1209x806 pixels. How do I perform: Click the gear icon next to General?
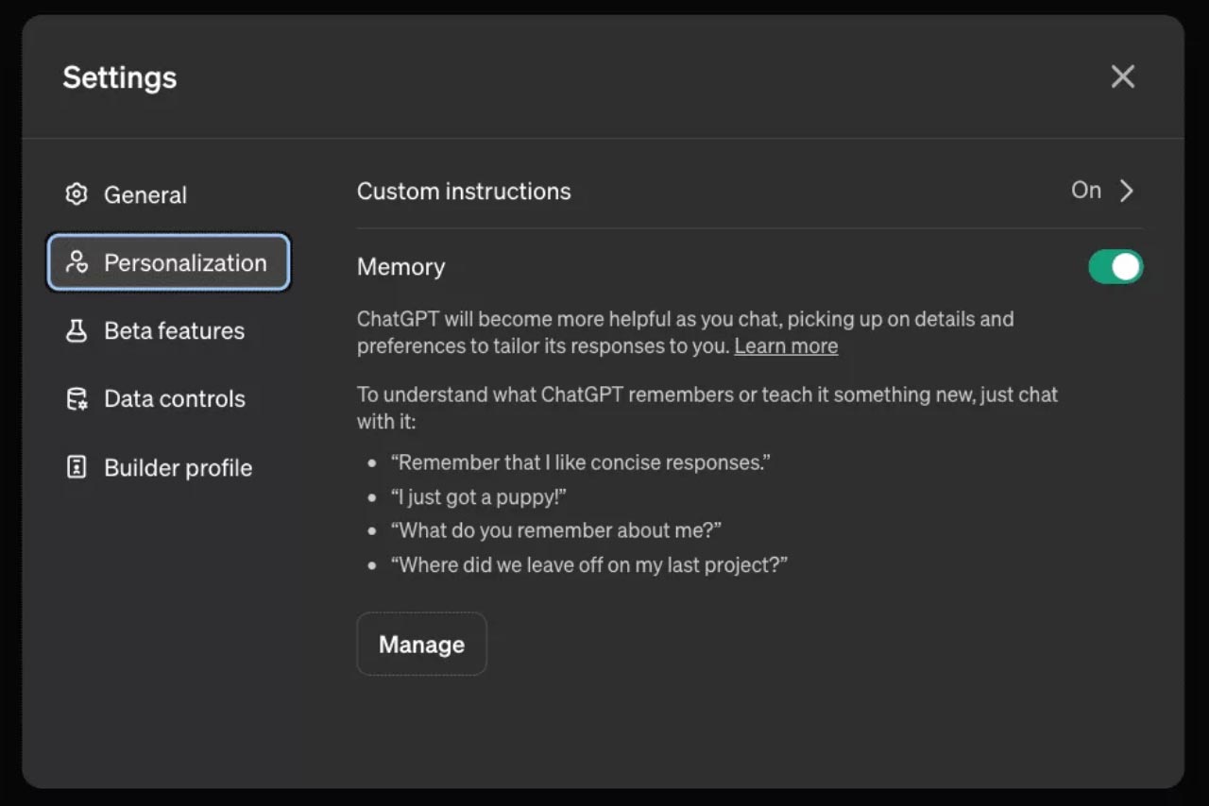[76, 194]
